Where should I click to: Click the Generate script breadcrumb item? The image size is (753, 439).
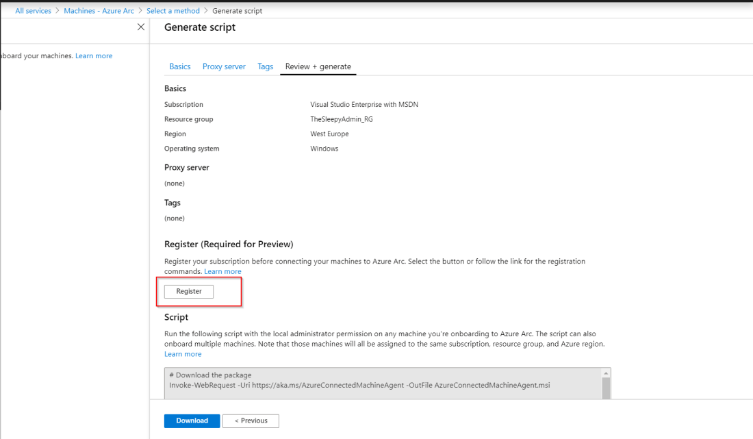point(237,11)
